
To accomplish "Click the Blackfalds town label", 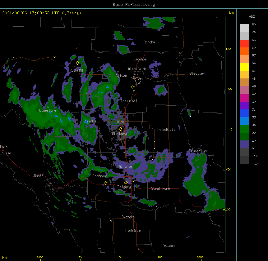I will (137, 69).
